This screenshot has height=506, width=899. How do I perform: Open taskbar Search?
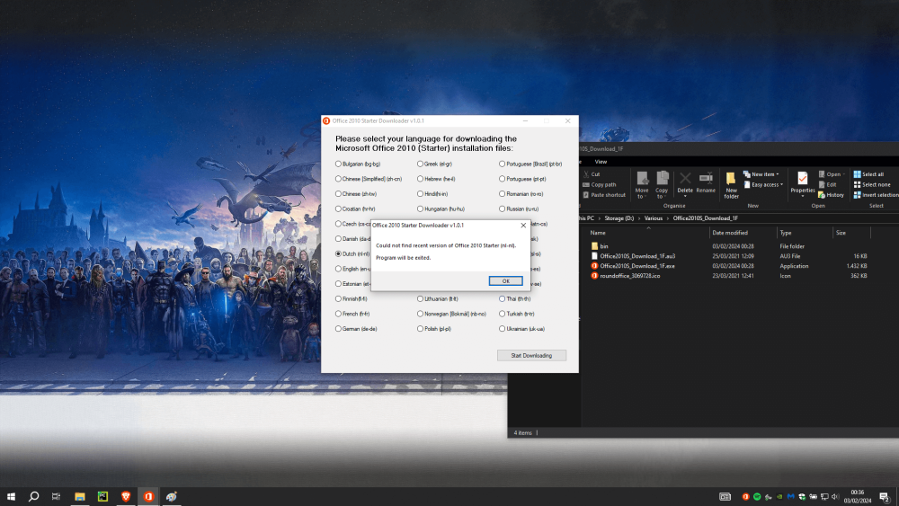[34, 496]
